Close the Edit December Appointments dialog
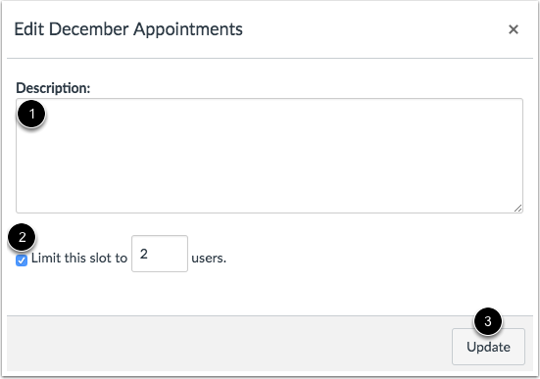 pos(514,29)
